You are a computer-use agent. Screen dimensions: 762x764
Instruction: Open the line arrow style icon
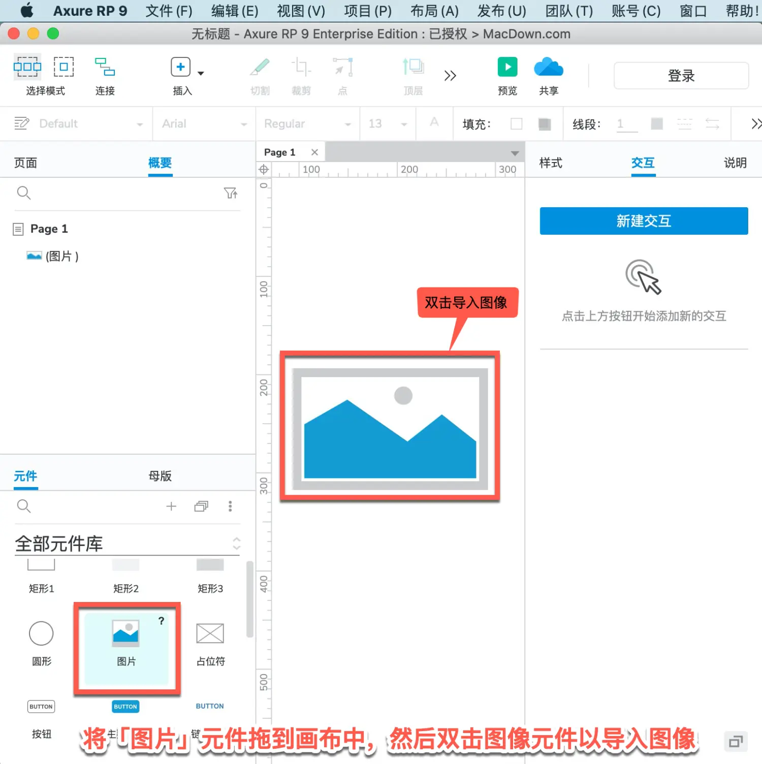click(712, 123)
